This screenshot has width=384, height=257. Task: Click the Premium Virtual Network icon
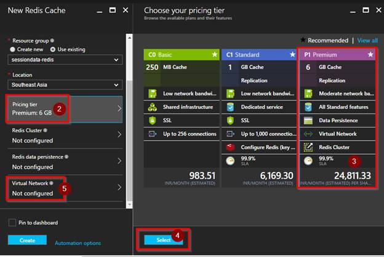point(308,134)
